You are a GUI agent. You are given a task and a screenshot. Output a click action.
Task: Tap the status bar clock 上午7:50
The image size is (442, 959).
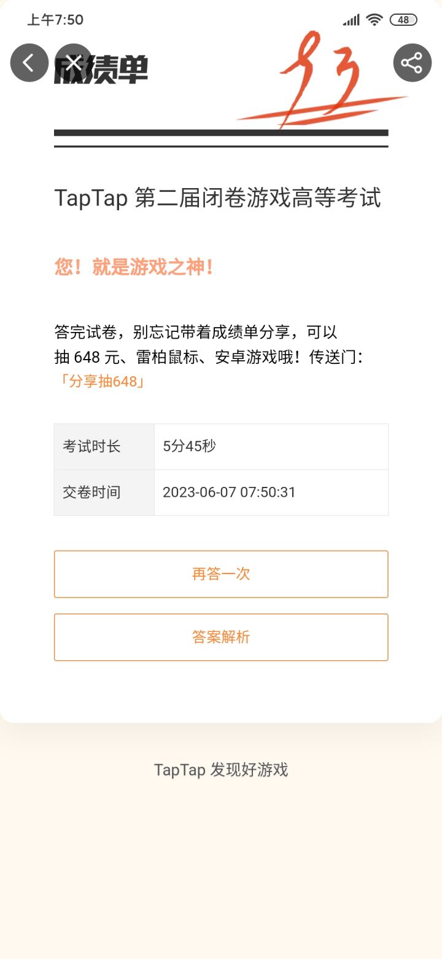pyautogui.click(x=55, y=20)
